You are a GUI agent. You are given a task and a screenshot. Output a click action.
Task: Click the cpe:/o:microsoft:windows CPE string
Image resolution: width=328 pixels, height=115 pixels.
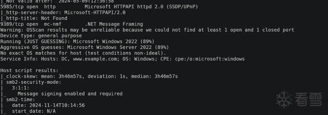coord(210,59)
